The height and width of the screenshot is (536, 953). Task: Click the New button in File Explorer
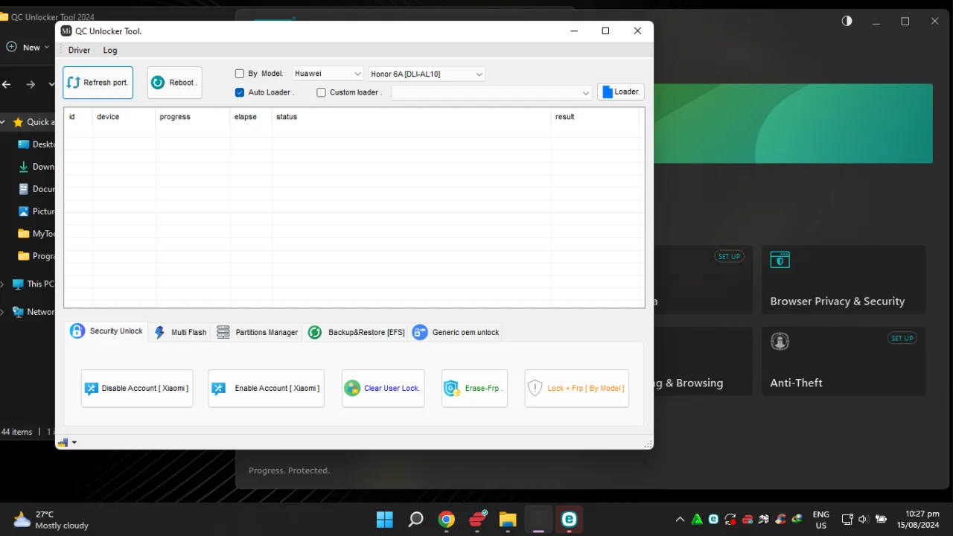click(x=28, y=47)
